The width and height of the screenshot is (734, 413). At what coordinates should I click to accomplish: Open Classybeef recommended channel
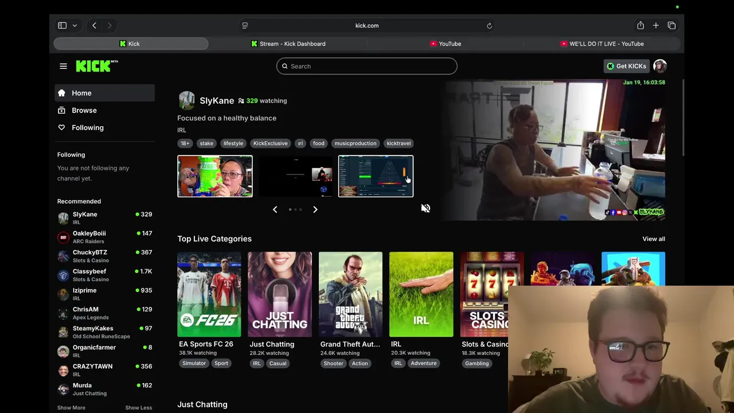[104, 275]
